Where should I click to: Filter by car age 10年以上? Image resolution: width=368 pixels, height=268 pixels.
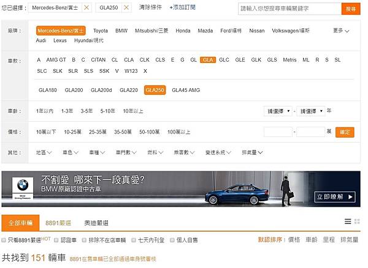click(x=133, y=111)
